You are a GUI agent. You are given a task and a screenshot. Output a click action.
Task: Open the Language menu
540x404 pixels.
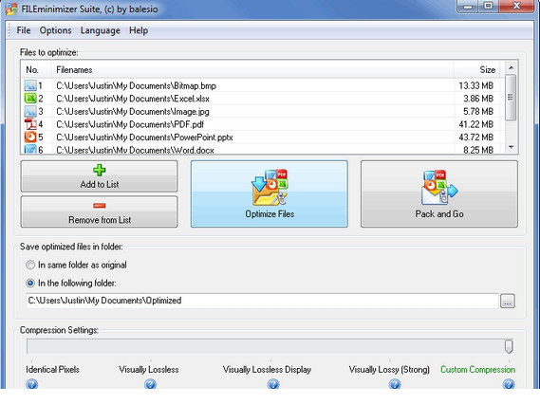(x=101, y=30)
